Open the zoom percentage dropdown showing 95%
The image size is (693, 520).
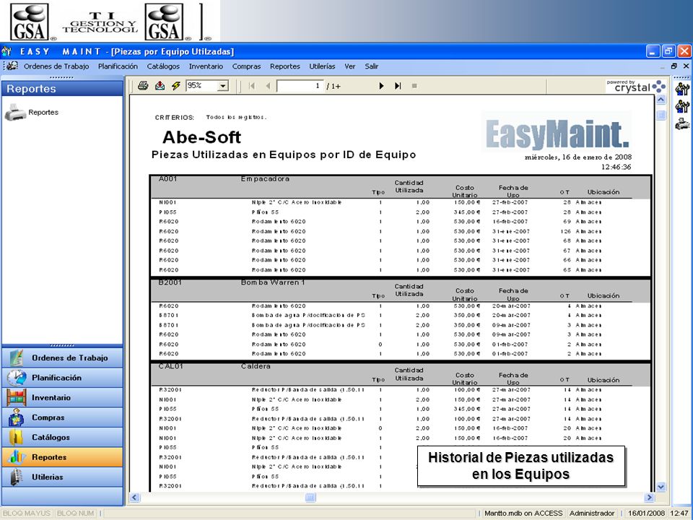(x=223, y=86)
